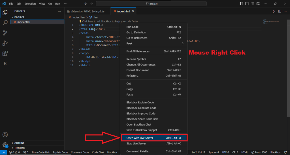Viewport: 290px width, 155px height.
Task: Click Explain Code in status bar
Action: coord(60,152)
